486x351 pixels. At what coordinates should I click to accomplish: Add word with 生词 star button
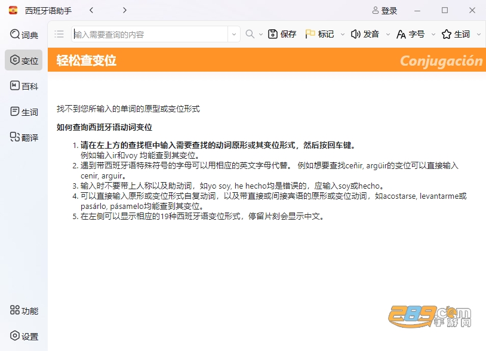456,34
